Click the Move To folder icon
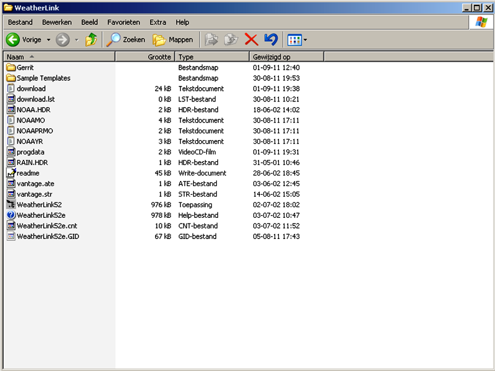This screenshot has height=371, width=495. (x=211, y=40)
